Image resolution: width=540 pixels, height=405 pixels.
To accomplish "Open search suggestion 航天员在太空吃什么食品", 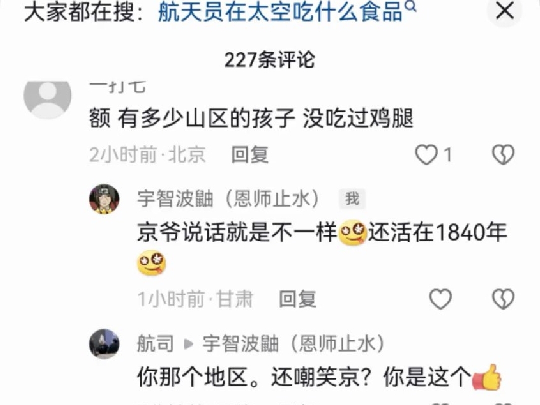I will point(280,12).
